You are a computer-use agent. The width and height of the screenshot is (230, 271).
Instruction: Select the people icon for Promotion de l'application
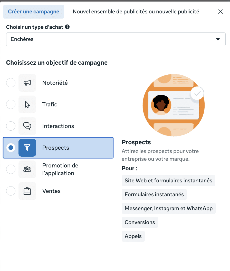pos(27,169)
